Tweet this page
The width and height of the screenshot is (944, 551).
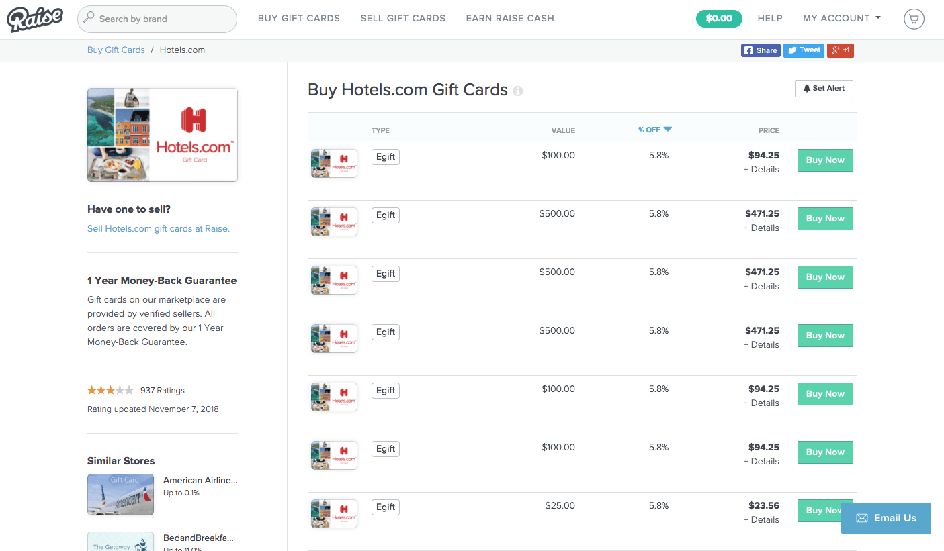coord(804,50)
